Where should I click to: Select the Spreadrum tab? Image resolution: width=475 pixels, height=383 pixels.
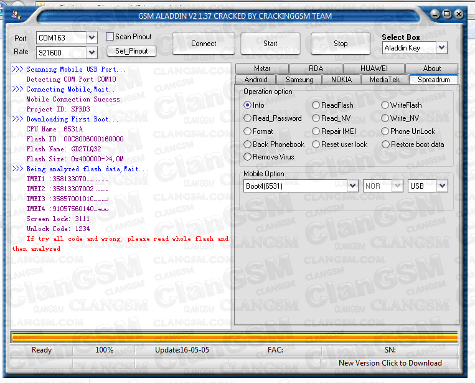pos(433,80)
